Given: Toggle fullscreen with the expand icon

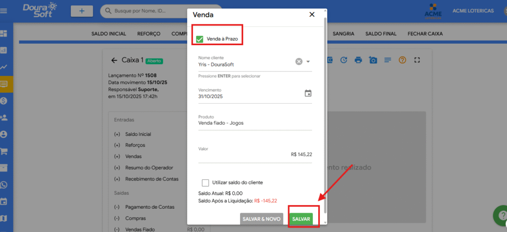Looking at the screenshot, I should click(x=417, y=60).
